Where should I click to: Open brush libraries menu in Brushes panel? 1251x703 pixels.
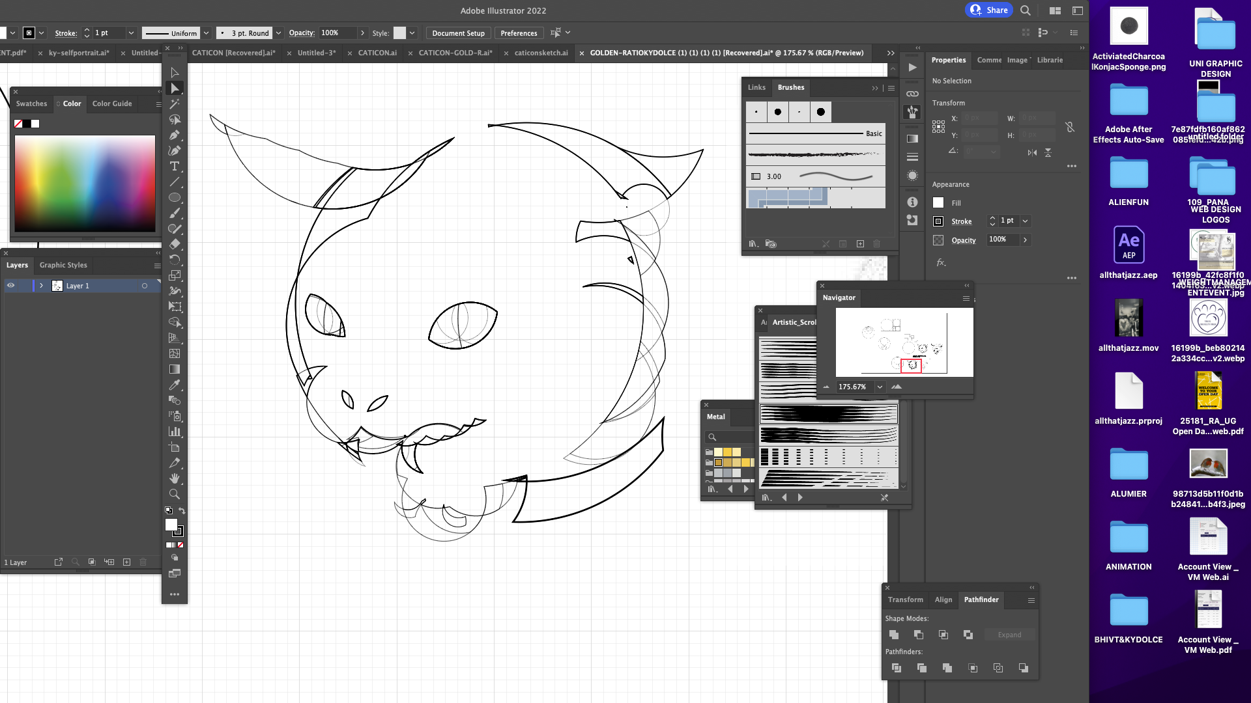(x=753, y=244)
